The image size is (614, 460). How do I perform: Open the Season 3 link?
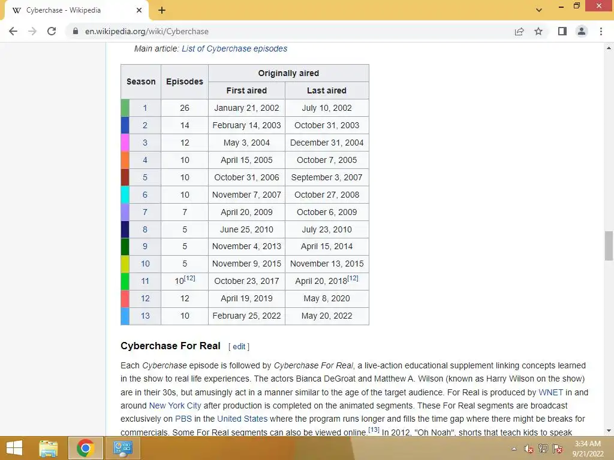(145, 143)
